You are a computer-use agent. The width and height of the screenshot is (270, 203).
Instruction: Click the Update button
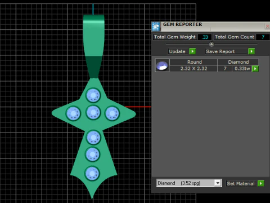177,51
